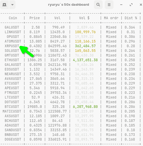This screenshot has width=143, height=146.
Task: Click the Dist % column header
Action: 131,18
